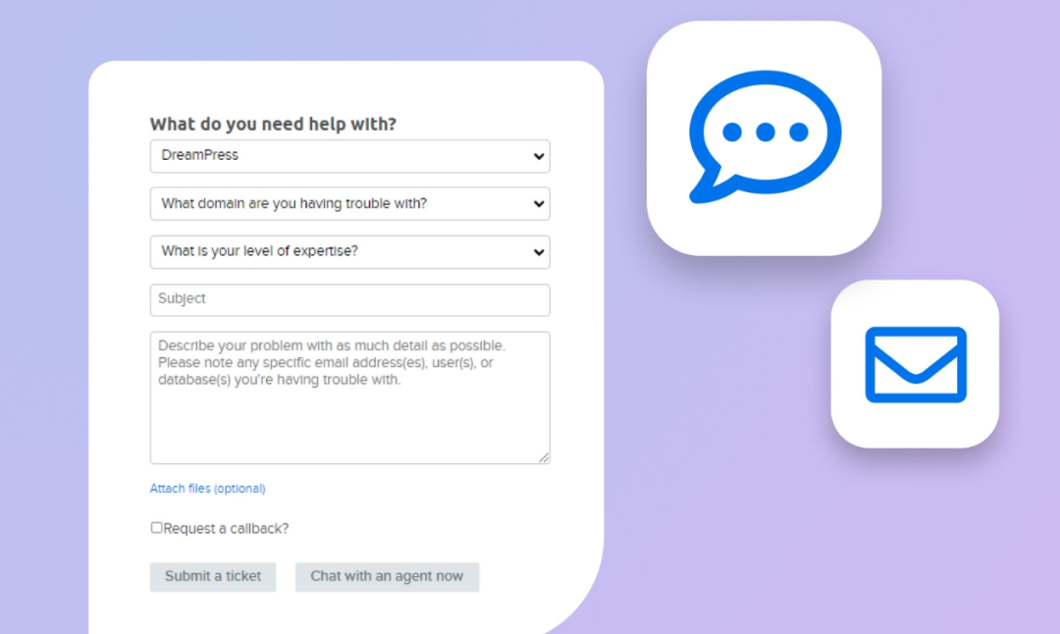Image resolution: width=1060 pixels, height=634 pixels.
Task: Click into the problem description text area
Action: tap(349, 397)
